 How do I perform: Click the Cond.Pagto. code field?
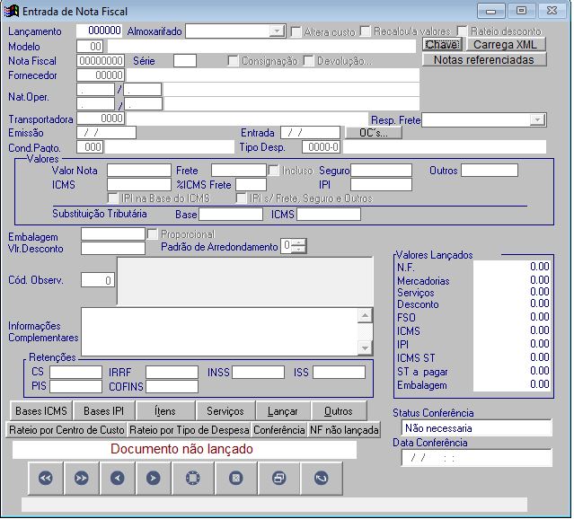90,147
